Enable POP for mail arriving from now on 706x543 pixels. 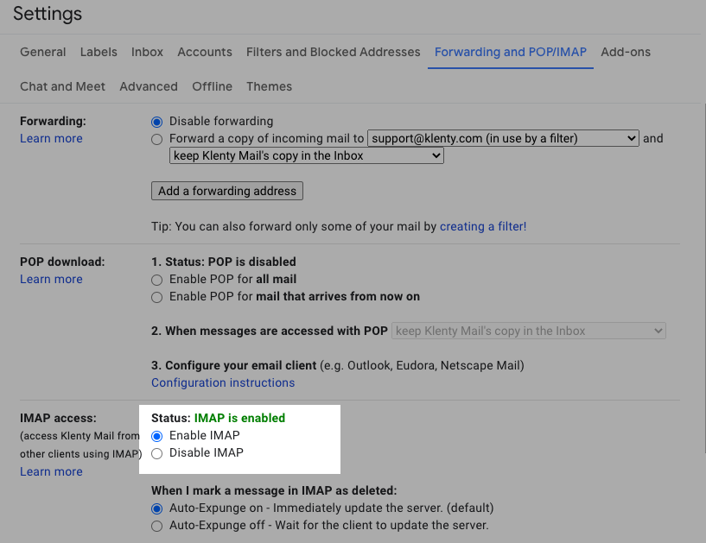156,297
